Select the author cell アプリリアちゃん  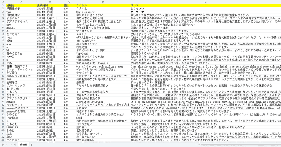click(21, 21)
